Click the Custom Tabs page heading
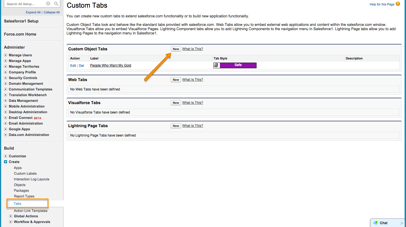Viewport: 406px width, 227px height. (87, 5)
